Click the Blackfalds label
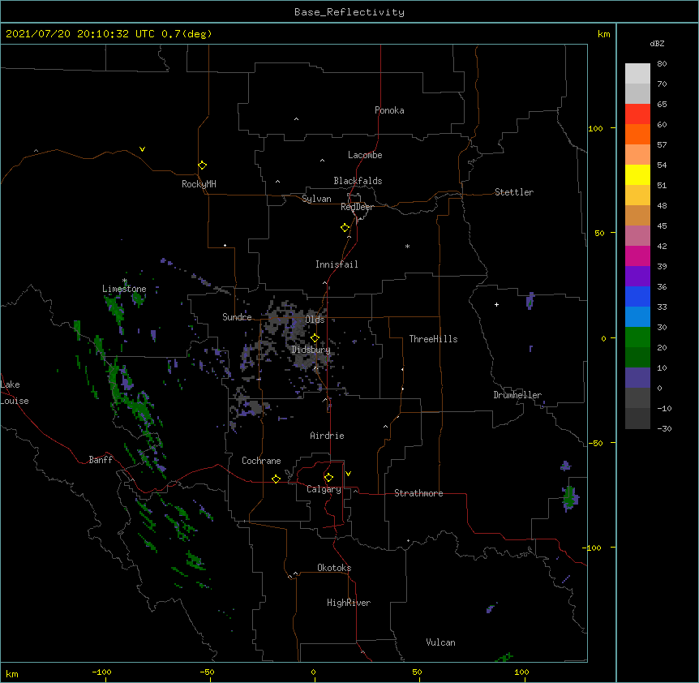Viewport: 699px width, 683px height. pyautogui.click(x=358, y=181)
